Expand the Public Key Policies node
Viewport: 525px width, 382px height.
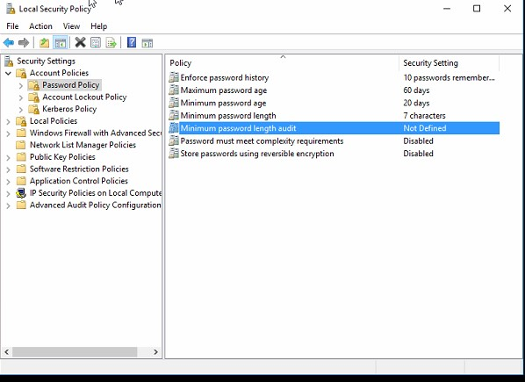coord(9,157)
